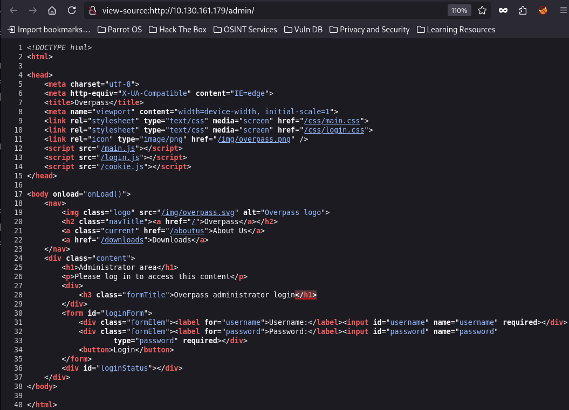The width and height of the screenshot is (569, 410).
Task: Open the /login.js script link
Action: [x=120, y=157]
